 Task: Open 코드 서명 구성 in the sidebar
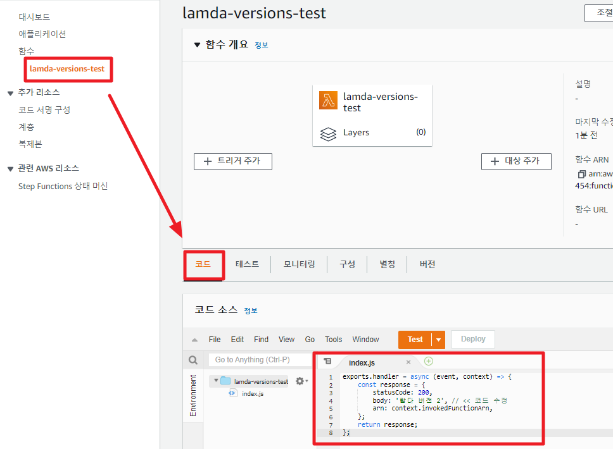coord(44,109)
